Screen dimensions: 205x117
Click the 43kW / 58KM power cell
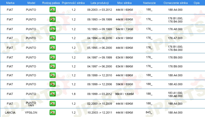[124, 38]
